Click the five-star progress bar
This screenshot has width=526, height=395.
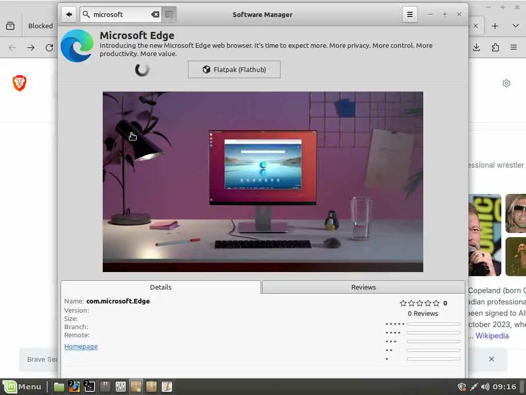(x=434, y=324)
